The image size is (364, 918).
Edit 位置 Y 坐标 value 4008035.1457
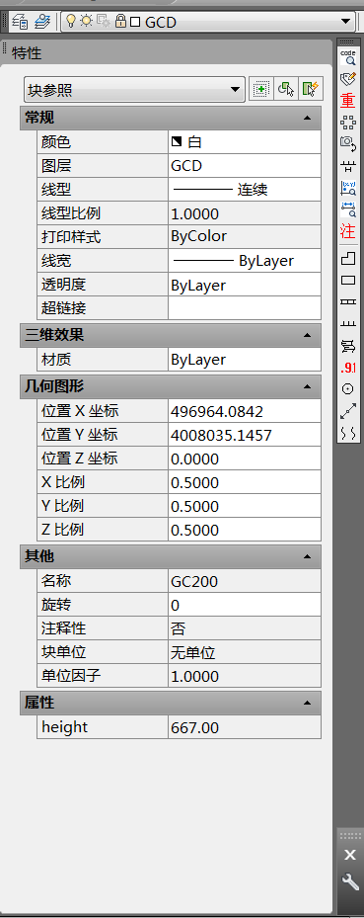click(x=245, y=435)
